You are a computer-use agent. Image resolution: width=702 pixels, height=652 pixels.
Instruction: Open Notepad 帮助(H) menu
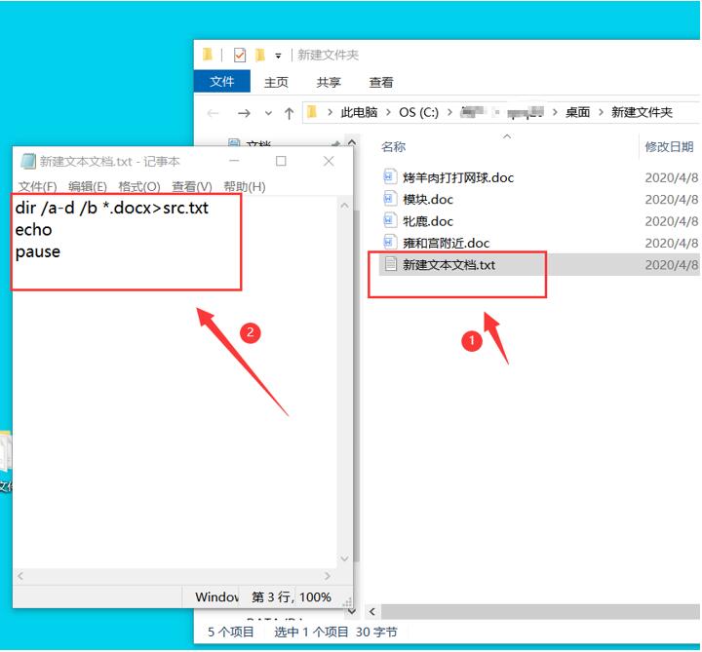pos(245,186)
